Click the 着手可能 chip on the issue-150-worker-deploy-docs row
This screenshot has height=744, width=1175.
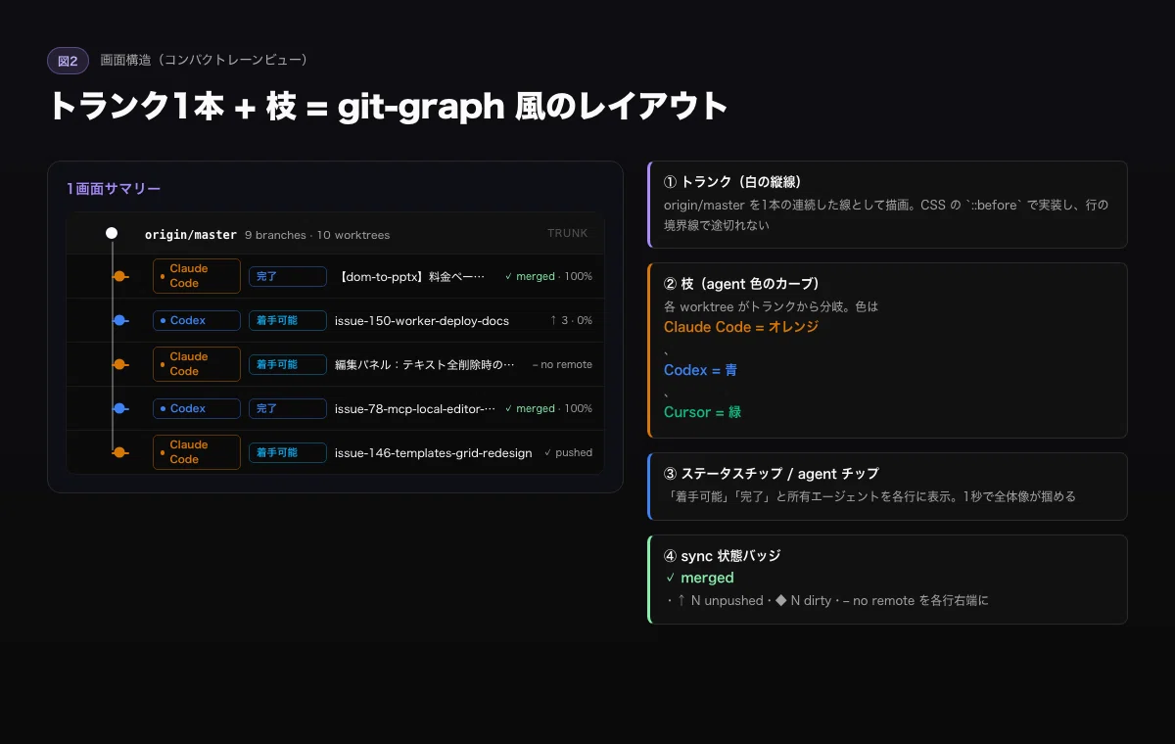tap(288, 320)
